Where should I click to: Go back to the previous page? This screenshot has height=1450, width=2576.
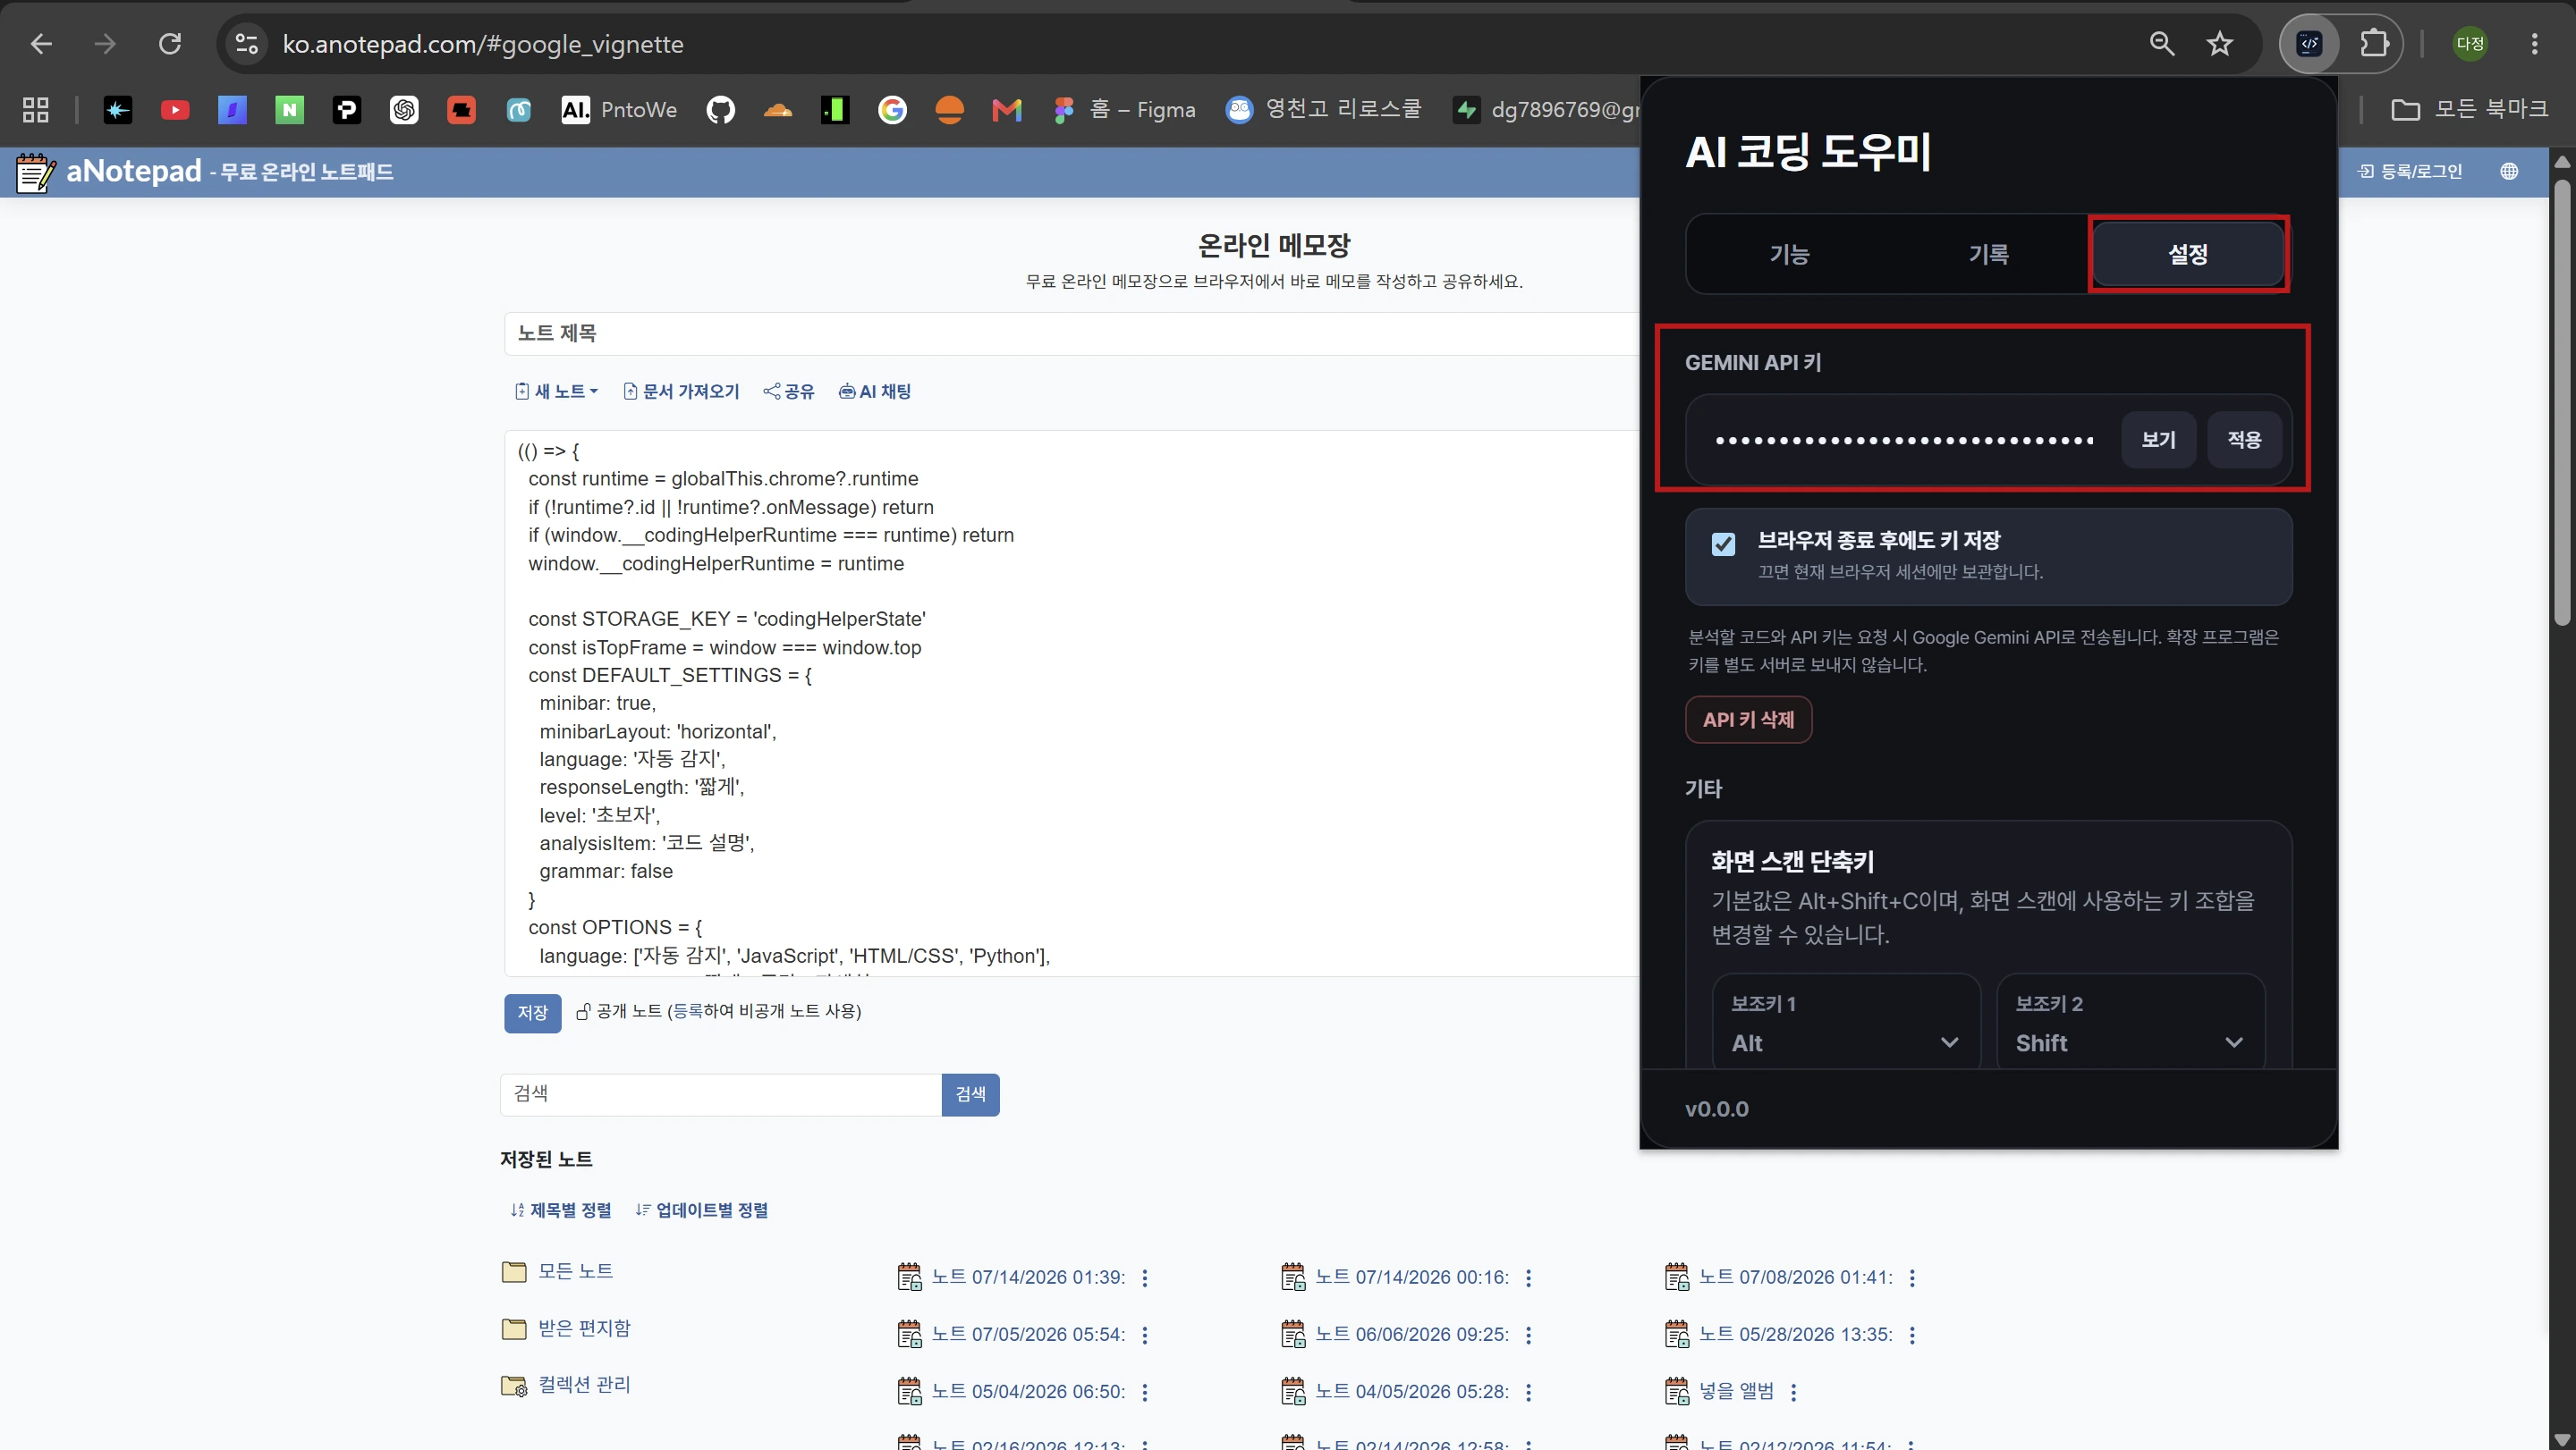click(x=41, y=44)
